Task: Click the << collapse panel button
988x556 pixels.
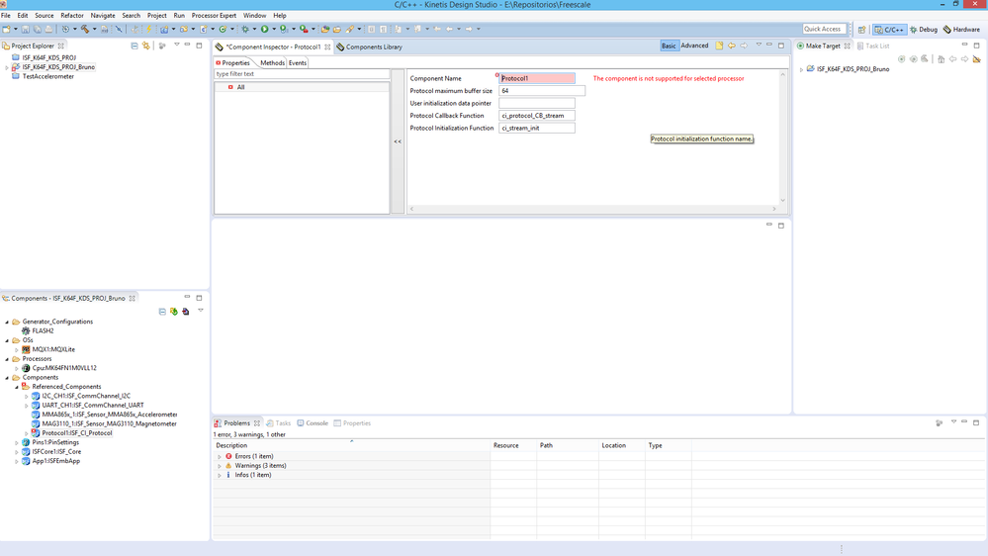Action: pos(398,141)
